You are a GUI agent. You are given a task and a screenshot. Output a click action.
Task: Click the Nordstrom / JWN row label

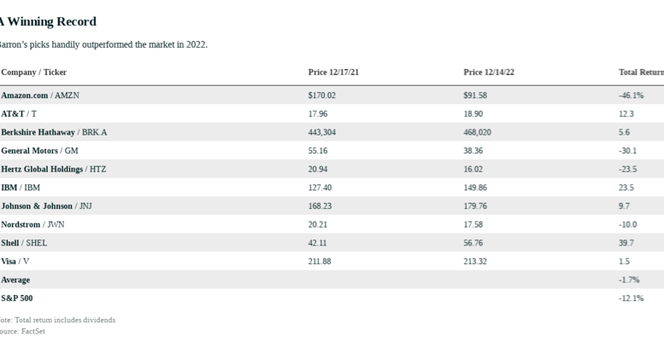32,224
